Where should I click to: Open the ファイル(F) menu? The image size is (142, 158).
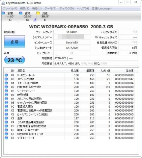point(10,9)
